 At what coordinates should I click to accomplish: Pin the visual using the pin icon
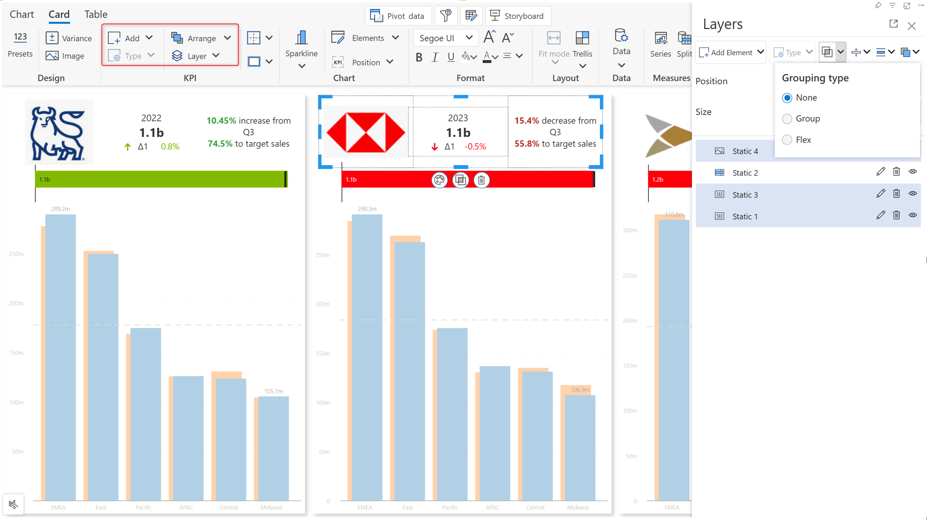[878, 5]
